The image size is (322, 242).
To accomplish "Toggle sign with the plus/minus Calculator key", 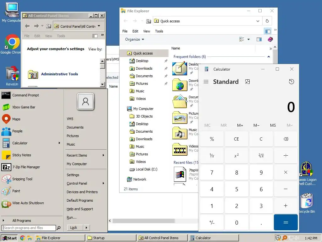I will coord(212,222).
